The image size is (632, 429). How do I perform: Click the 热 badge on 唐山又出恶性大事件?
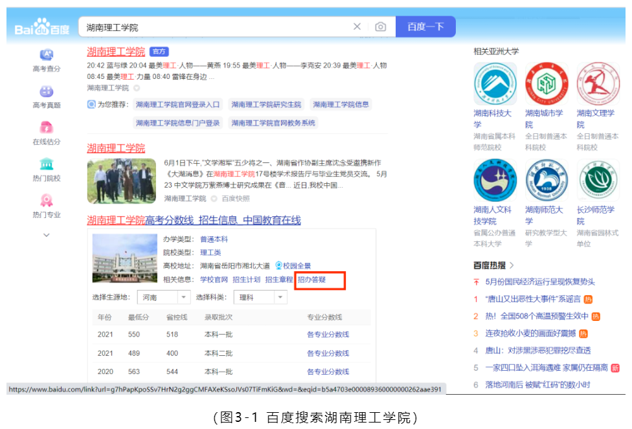click(x=588, y=300)
